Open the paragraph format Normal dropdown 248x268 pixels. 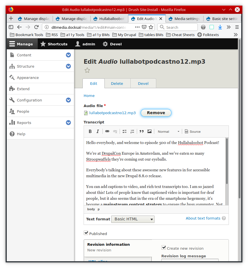[168, 131]
